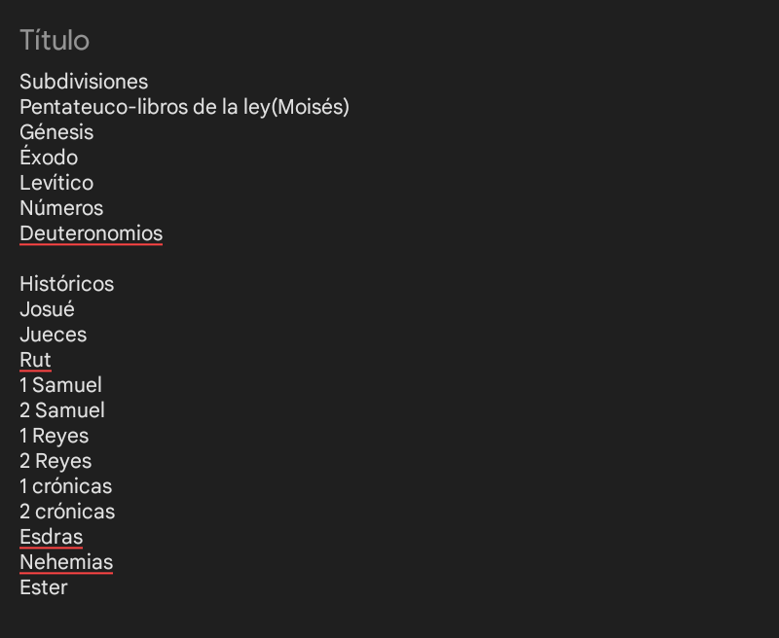Viewport: 779px width, 638px height.
Task: Click the misspelled word Deuteronomios
Action: tap(92, 233)
